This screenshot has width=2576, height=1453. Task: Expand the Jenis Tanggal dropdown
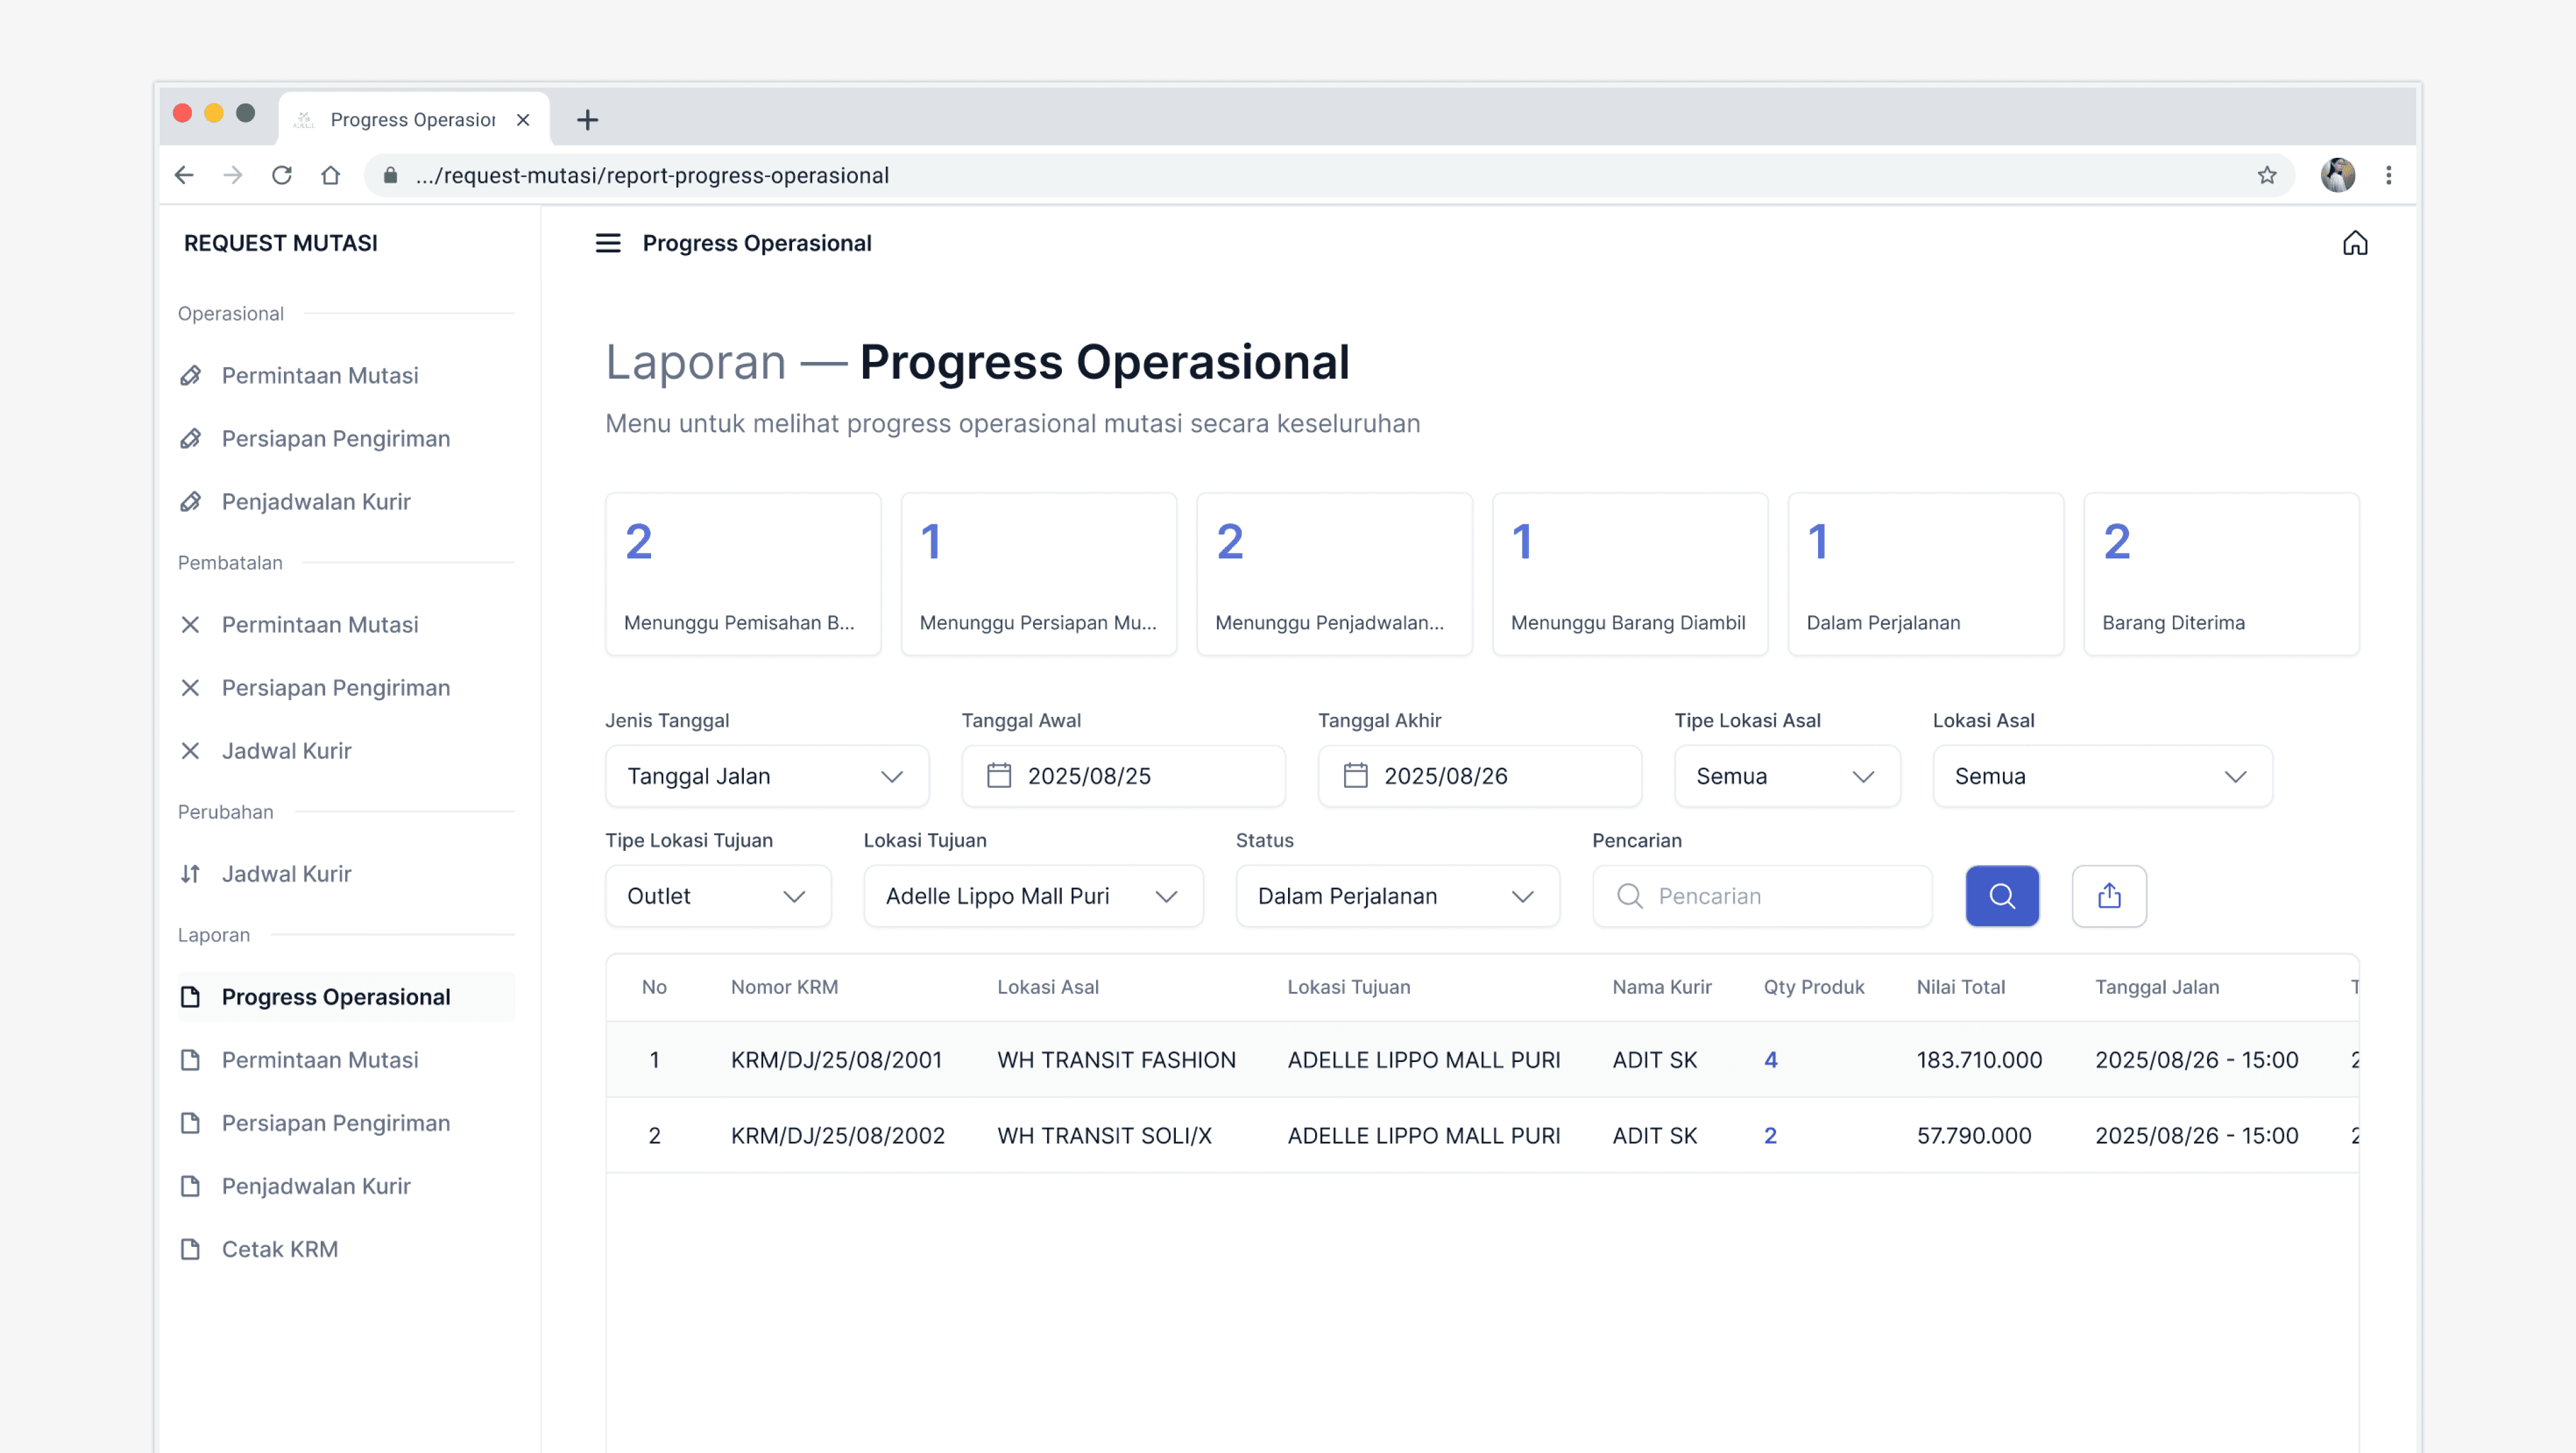(x=766, y=775)
